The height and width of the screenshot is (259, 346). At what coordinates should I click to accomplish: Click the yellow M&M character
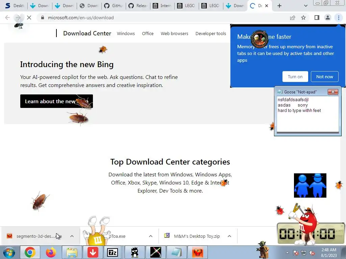pyautogui.click(x=97, y=231)
